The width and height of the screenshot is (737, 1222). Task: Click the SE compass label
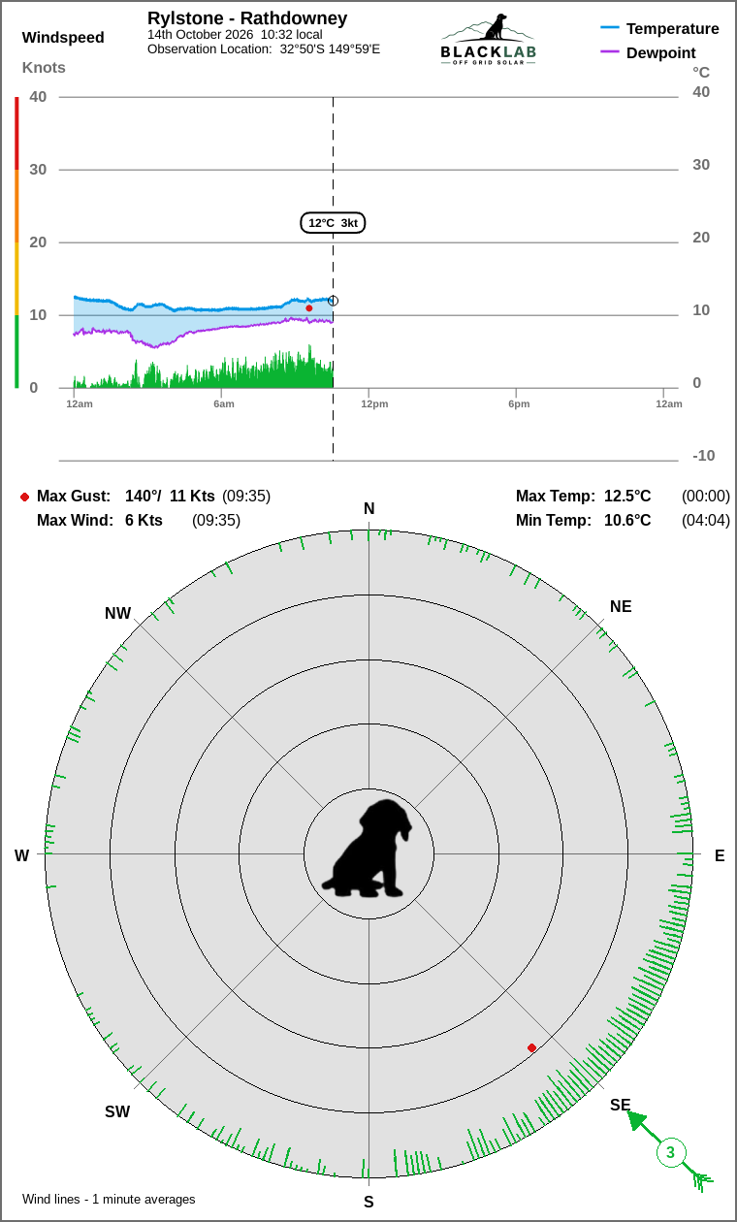tap(620, 1105)
